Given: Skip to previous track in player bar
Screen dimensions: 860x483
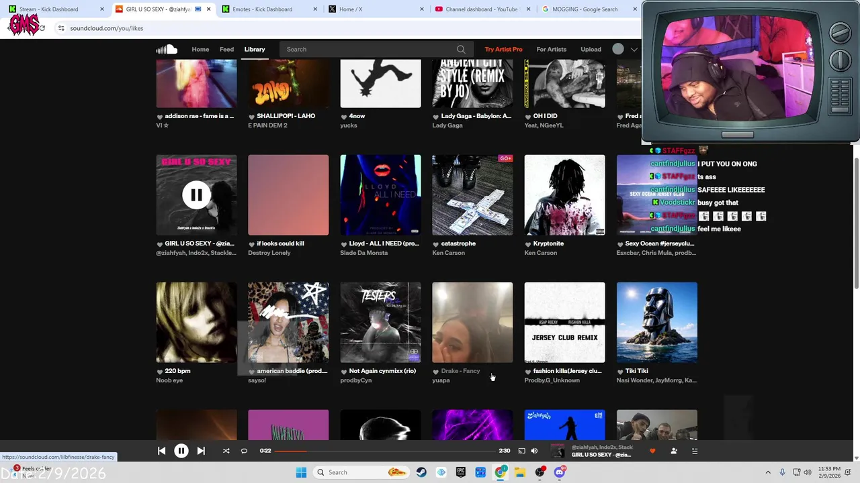Looking at the screenshot, I should (x=161, y=451).
